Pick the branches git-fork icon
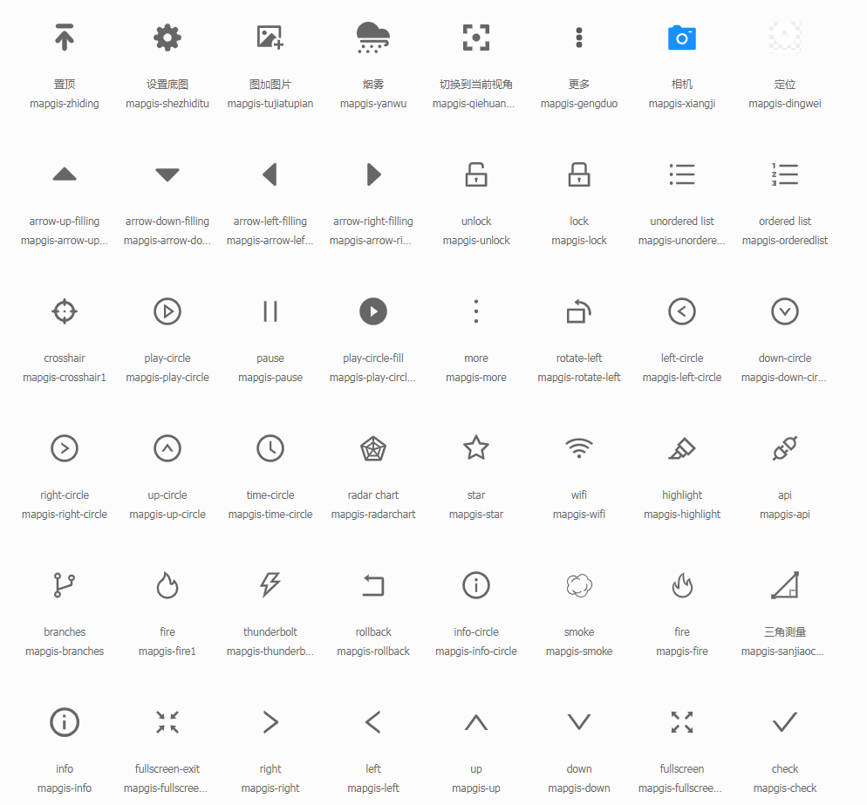 [65, 585]
